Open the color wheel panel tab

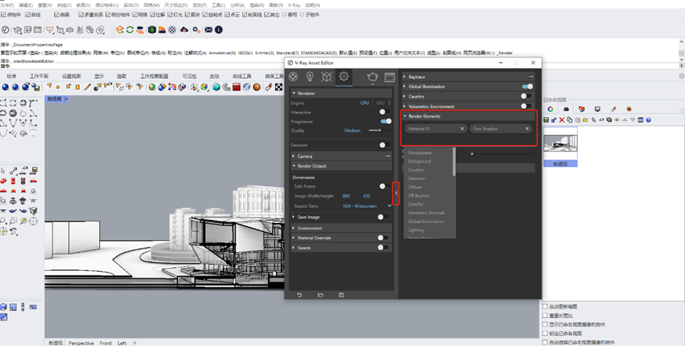(x=551, y=109)
